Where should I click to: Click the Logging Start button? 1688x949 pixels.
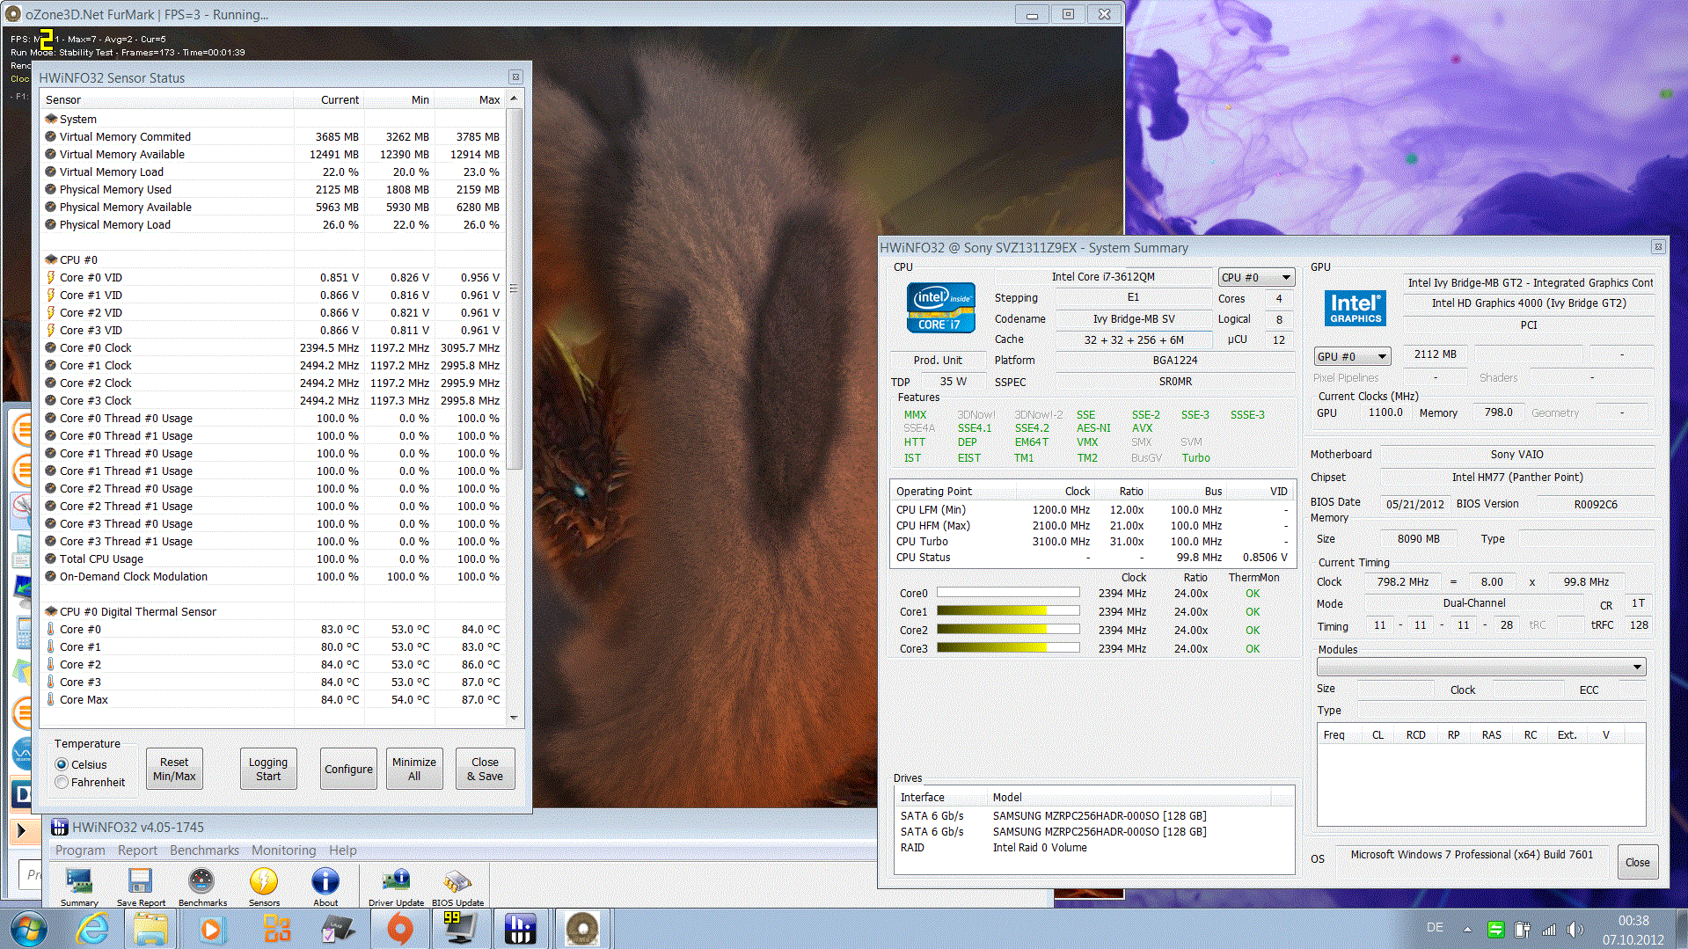click(x=268, y=769)
